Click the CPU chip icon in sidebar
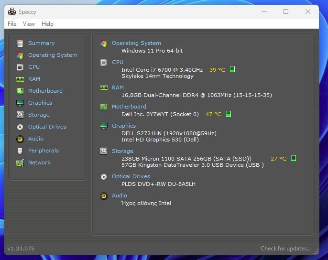The image size is (328, 260). tap(20, 67)
